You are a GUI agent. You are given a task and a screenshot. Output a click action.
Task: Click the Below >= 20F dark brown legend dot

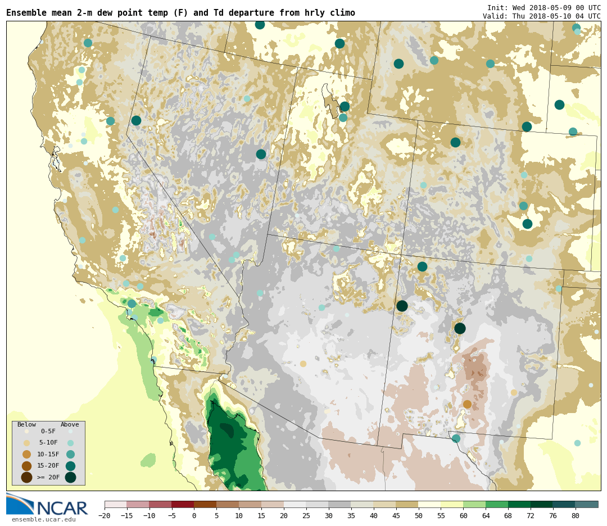(27, 478)
